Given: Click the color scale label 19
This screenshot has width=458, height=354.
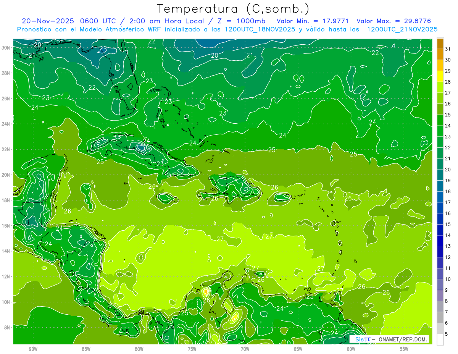Looking at the screenshot, I should (x=448, y=180).
